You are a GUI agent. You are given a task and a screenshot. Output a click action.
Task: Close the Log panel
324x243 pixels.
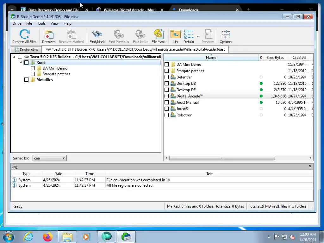(310, 166)
